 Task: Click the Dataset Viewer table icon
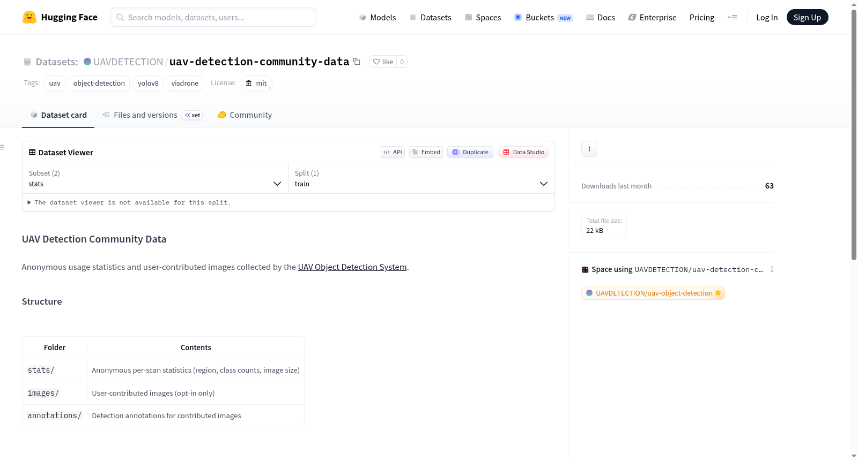tap(32, 152)
